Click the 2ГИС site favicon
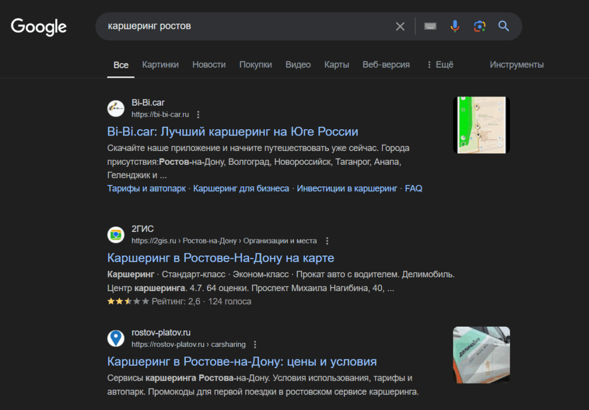The height and width of the screenshot is (410, 589). pyautogui.click(x=116, y=235)
